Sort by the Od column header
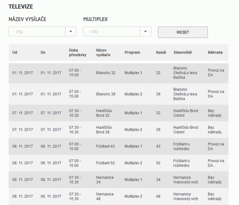 tap(15, 52)
